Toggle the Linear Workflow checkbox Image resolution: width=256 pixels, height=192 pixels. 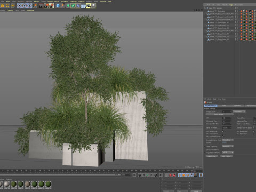tap(223, 150)
